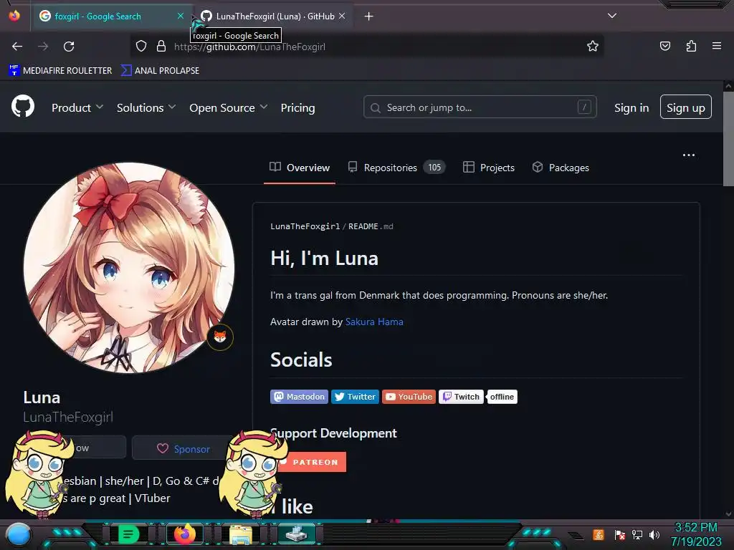Open a new tab with plus button
Screen dimensions: 734x550
point(369,16)
